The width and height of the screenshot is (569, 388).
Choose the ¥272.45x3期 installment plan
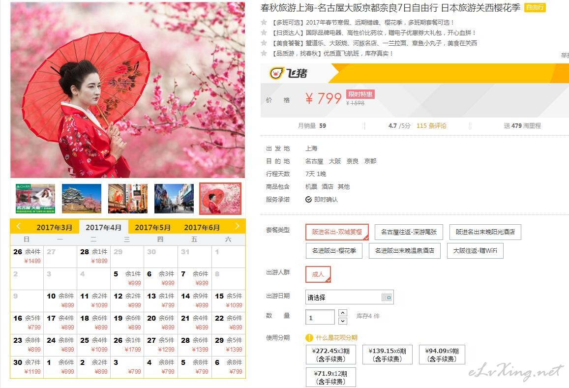click(330, 355)
